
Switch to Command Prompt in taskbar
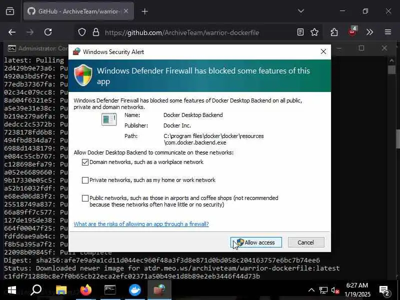pyautogui.click(x=110, y=290)
